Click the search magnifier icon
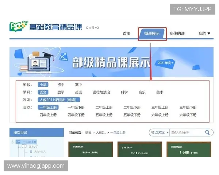219x175 pixels. coord(207,132)
